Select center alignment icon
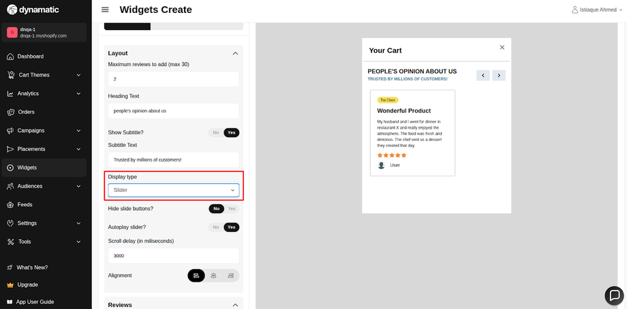Screen dimensions: 627x309 coord(213,276)
